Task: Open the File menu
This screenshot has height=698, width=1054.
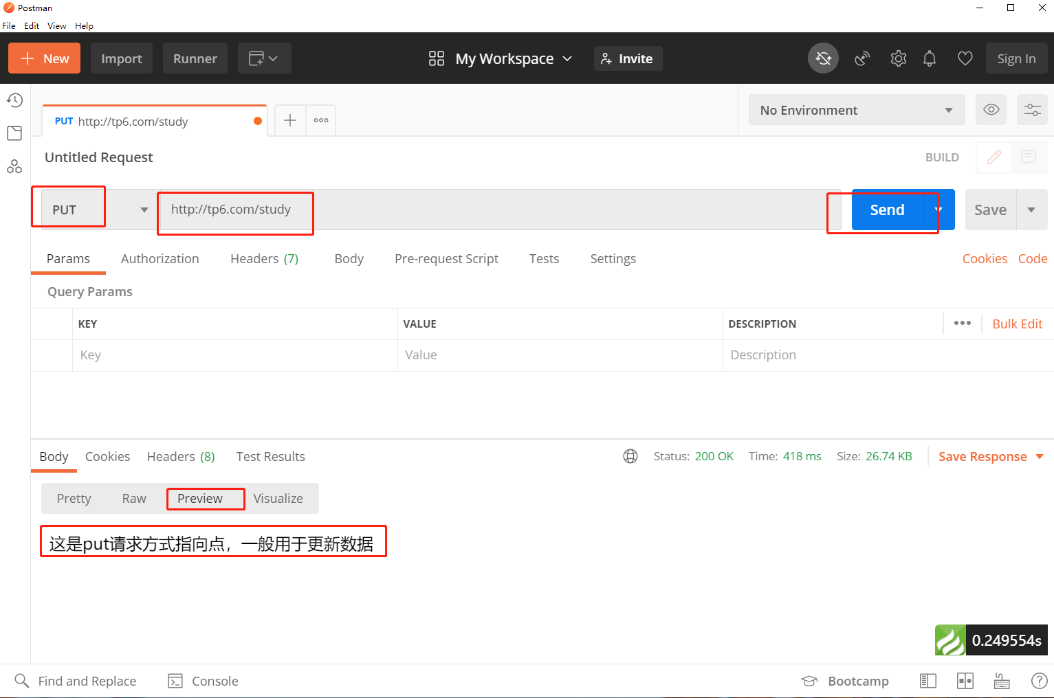Action: point(9,25)
